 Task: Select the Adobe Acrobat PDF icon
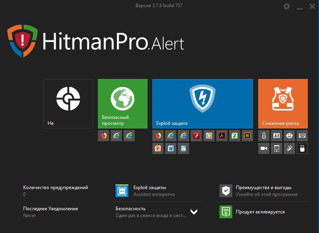[x=222, y=136]
